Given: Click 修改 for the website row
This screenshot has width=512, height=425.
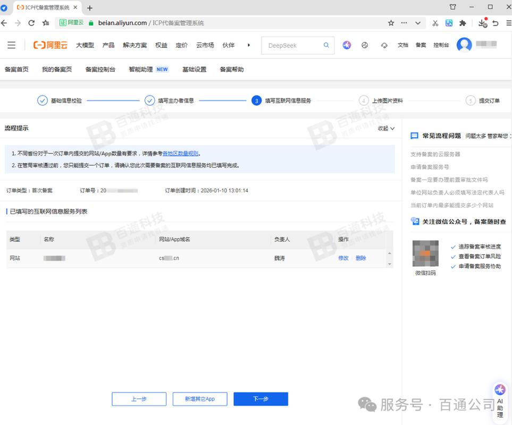Looking at the screenshot, I should 343,258.
